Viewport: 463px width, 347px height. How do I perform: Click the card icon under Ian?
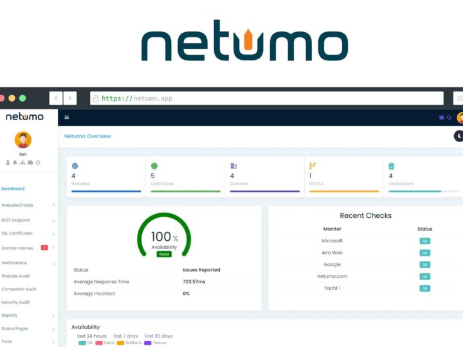(x=30, y=163)
